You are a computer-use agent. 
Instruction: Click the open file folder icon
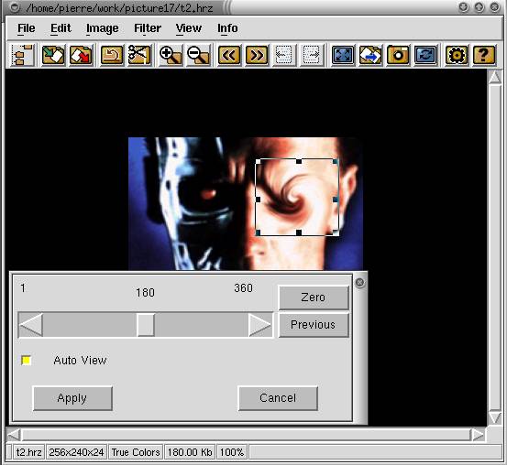(x=53, y=55)
